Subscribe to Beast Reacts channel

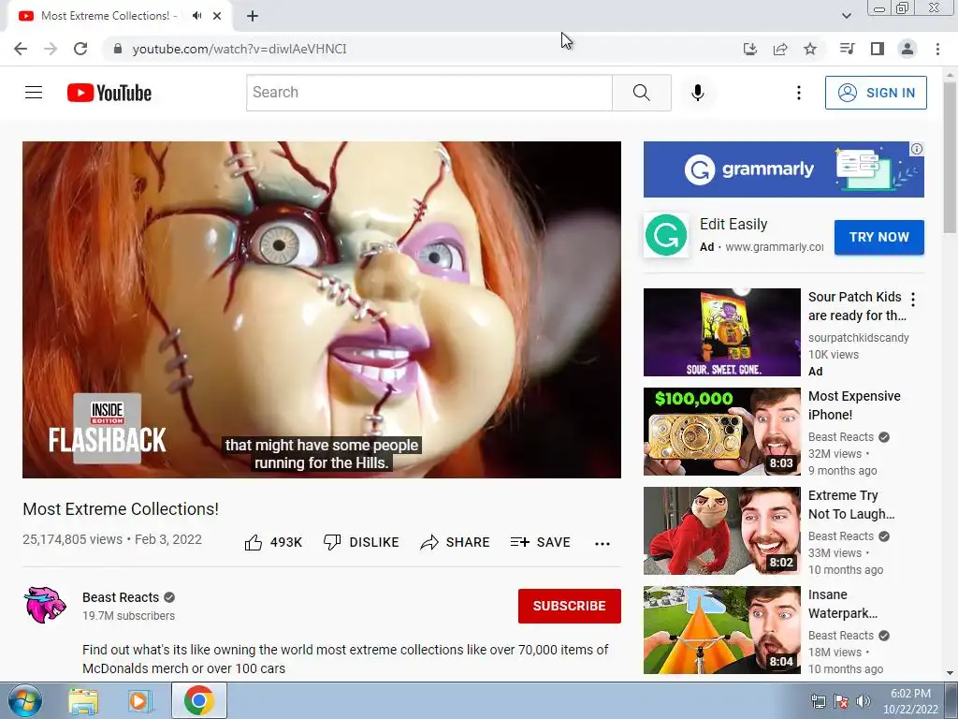point(570,606)
